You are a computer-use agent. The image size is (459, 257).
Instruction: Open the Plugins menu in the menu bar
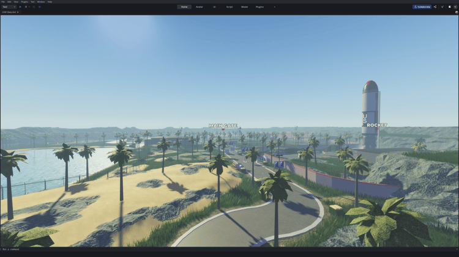24,2
